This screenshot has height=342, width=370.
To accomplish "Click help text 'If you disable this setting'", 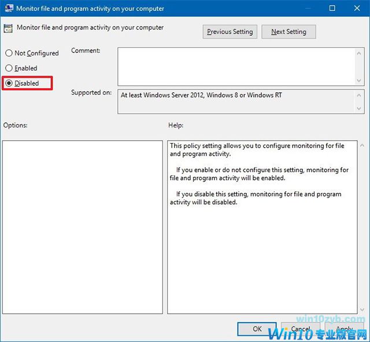I will coord(212,194).
